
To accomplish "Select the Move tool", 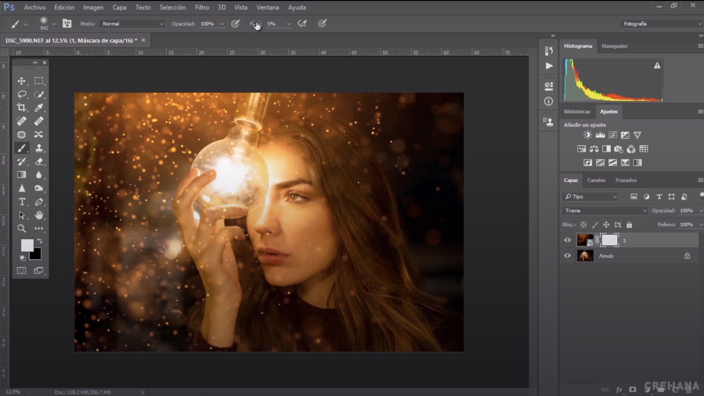I will tap(22, 81).
